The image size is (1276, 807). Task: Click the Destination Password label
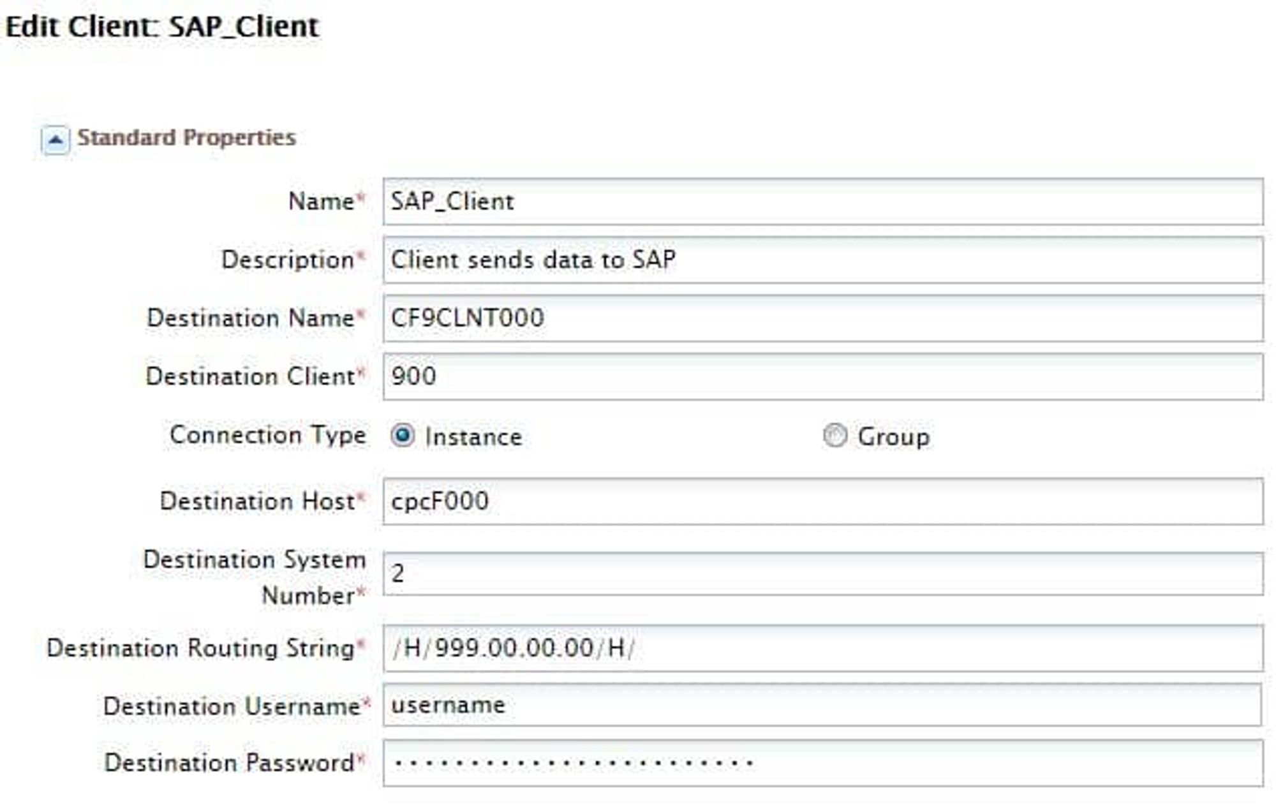(x=230, y=763)
